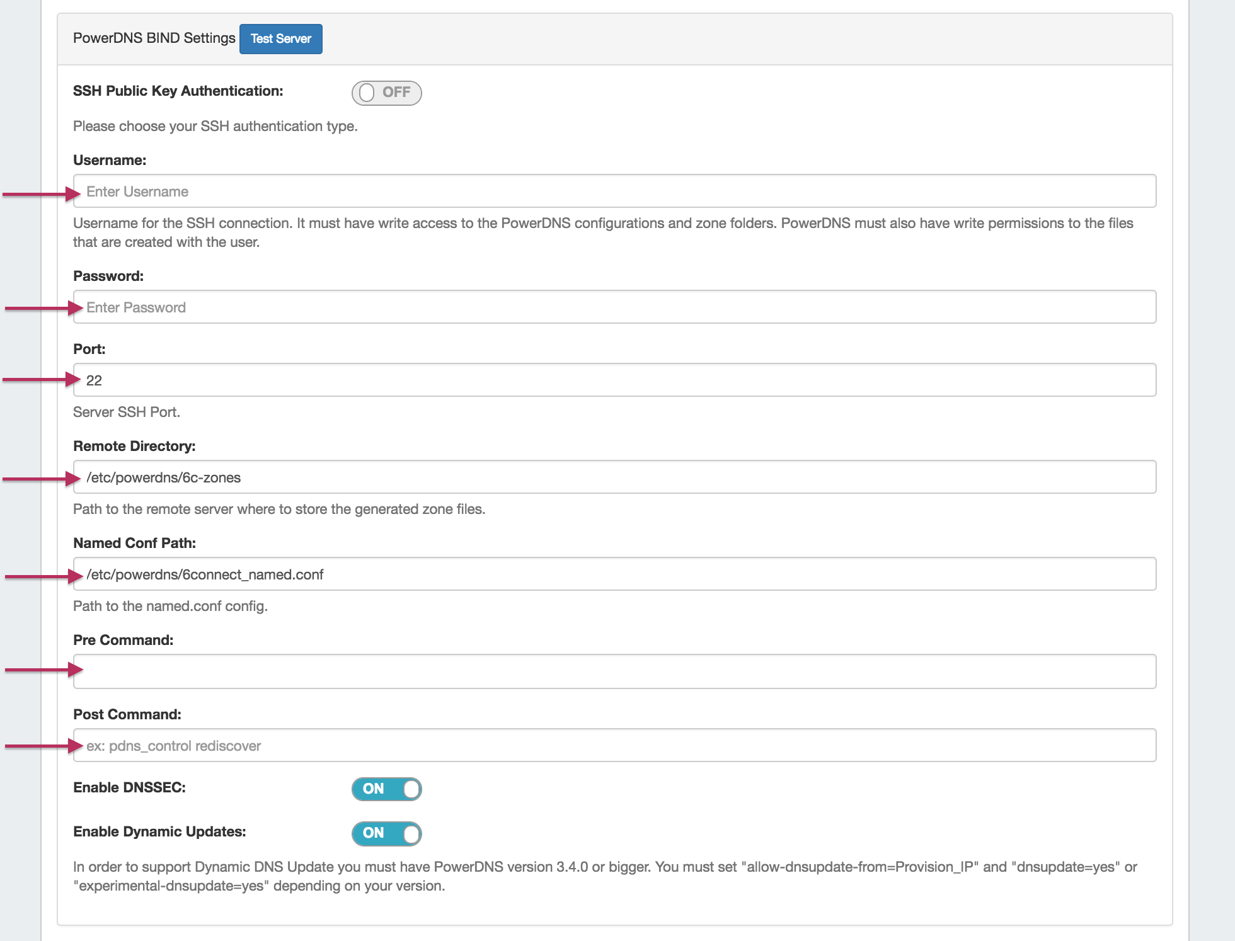1235x941 pixels.
Task: Click the Post Command input field
Action: point(614,746)
